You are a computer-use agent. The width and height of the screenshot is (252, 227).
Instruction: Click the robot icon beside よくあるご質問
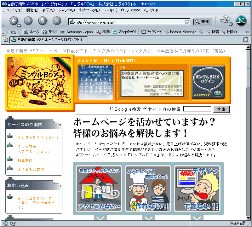tap(10, 168)
